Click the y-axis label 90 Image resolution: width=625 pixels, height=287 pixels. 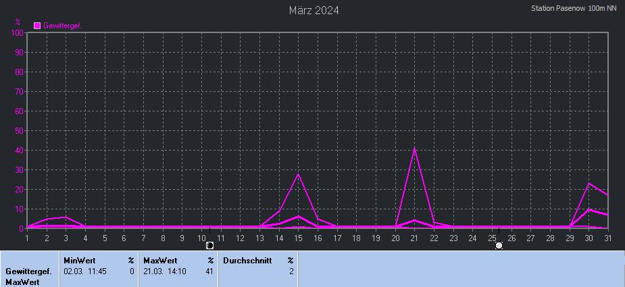point(20,52)
